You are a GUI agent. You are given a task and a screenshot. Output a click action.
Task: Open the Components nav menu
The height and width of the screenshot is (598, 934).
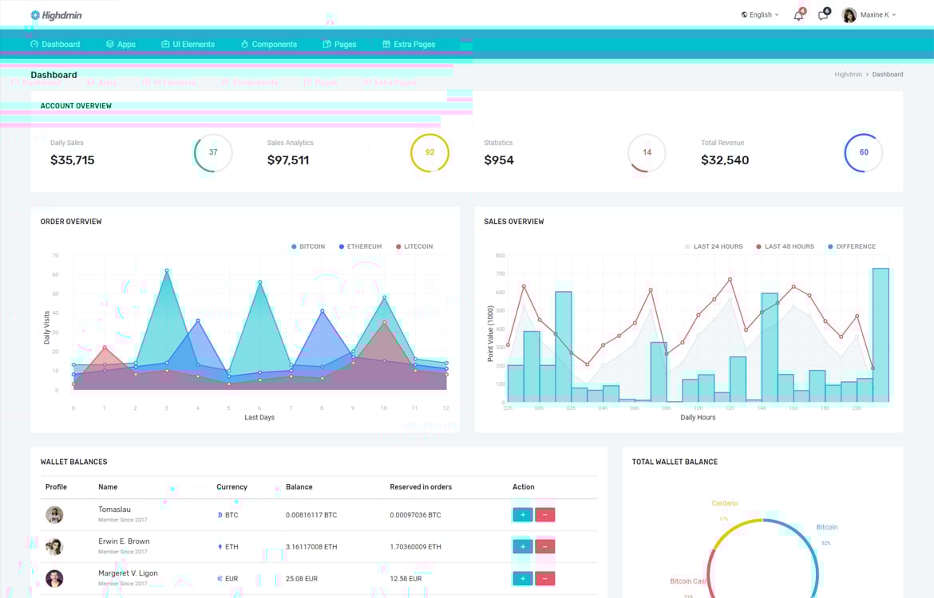click(x=269, y=44)
